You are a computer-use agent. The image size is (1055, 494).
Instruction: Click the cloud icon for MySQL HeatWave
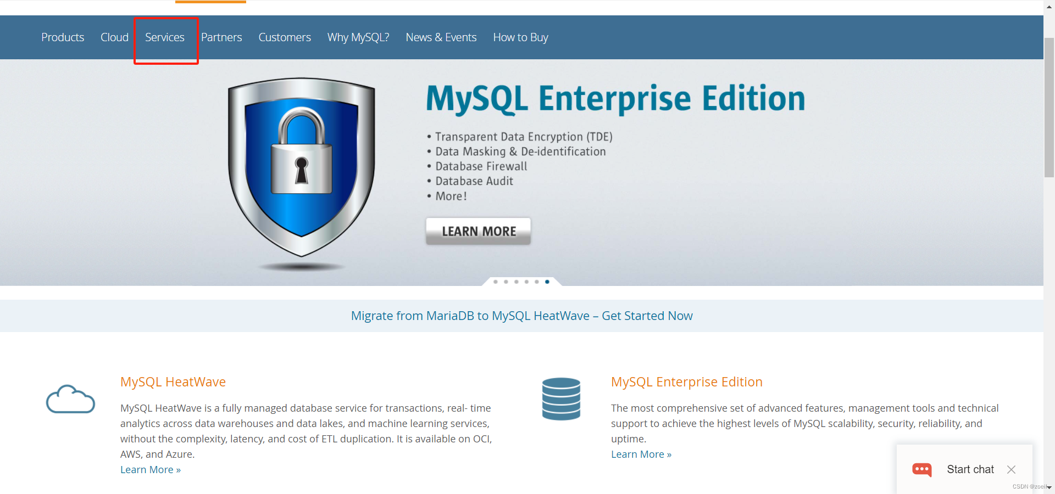70,399
